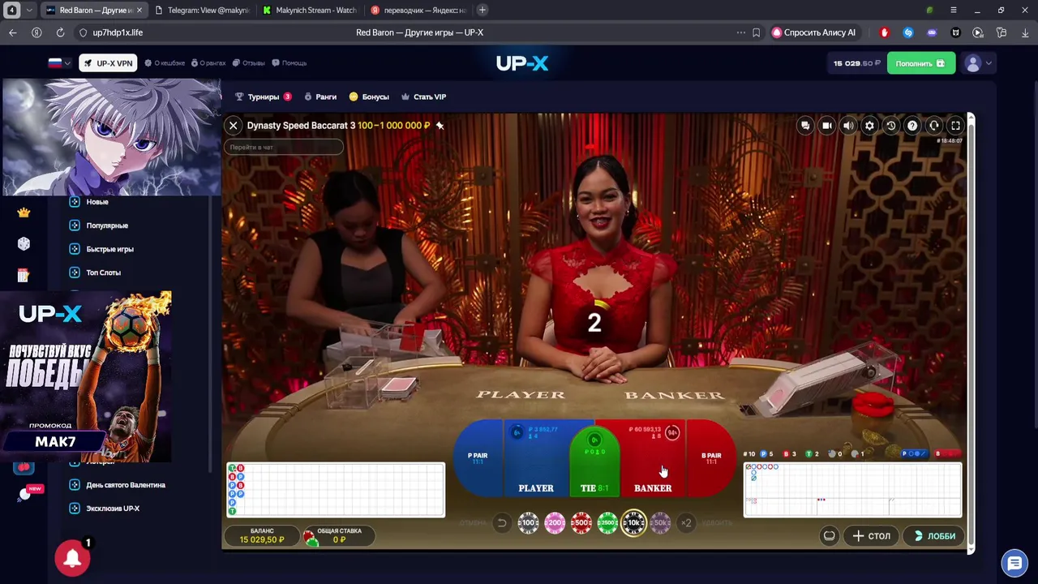Bet on B PAIR 11:1
Viewport: 1038px width, 584px height.
(x=711, y=458)
